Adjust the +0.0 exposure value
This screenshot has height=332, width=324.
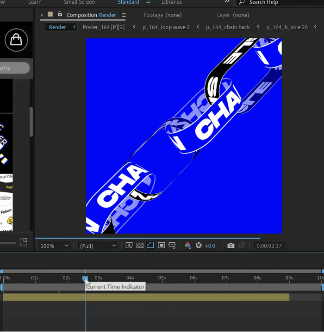pos(210,246)
